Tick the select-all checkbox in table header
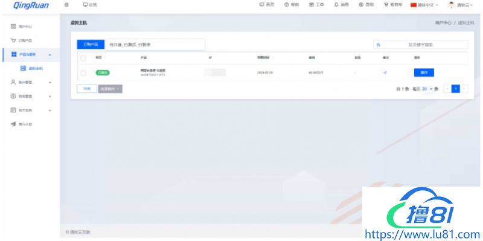This screenshot has width=483, height=241. [x=83, y=58]
